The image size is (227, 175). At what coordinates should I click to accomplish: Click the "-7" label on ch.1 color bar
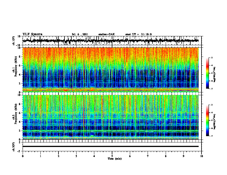click(211, 89)
